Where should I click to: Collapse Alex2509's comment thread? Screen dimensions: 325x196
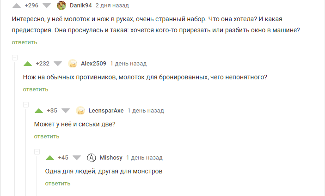click(x=14, y=58)
